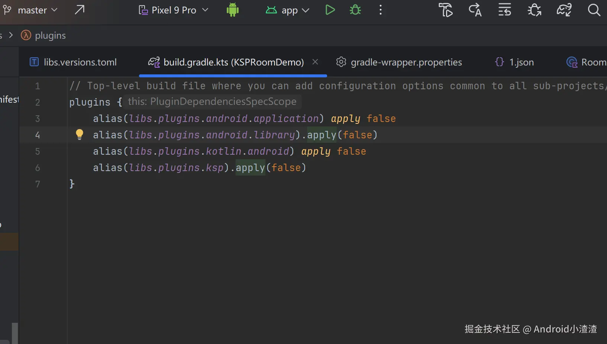The width and height of the screenshot is (607, 344).
Task: Open the 1.json editor tab
Action: 514,62
